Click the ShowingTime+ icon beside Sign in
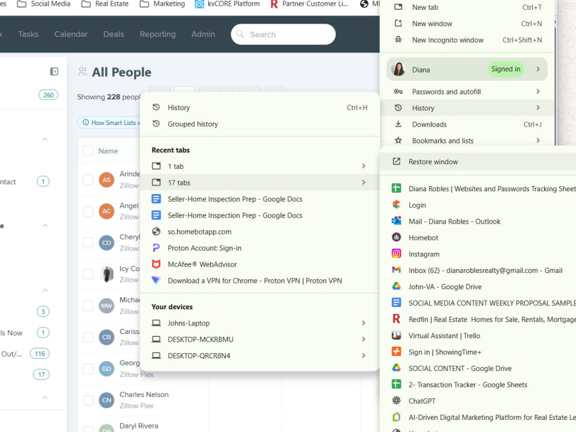This screenshot has height=432, width=576. coord(396,351)
